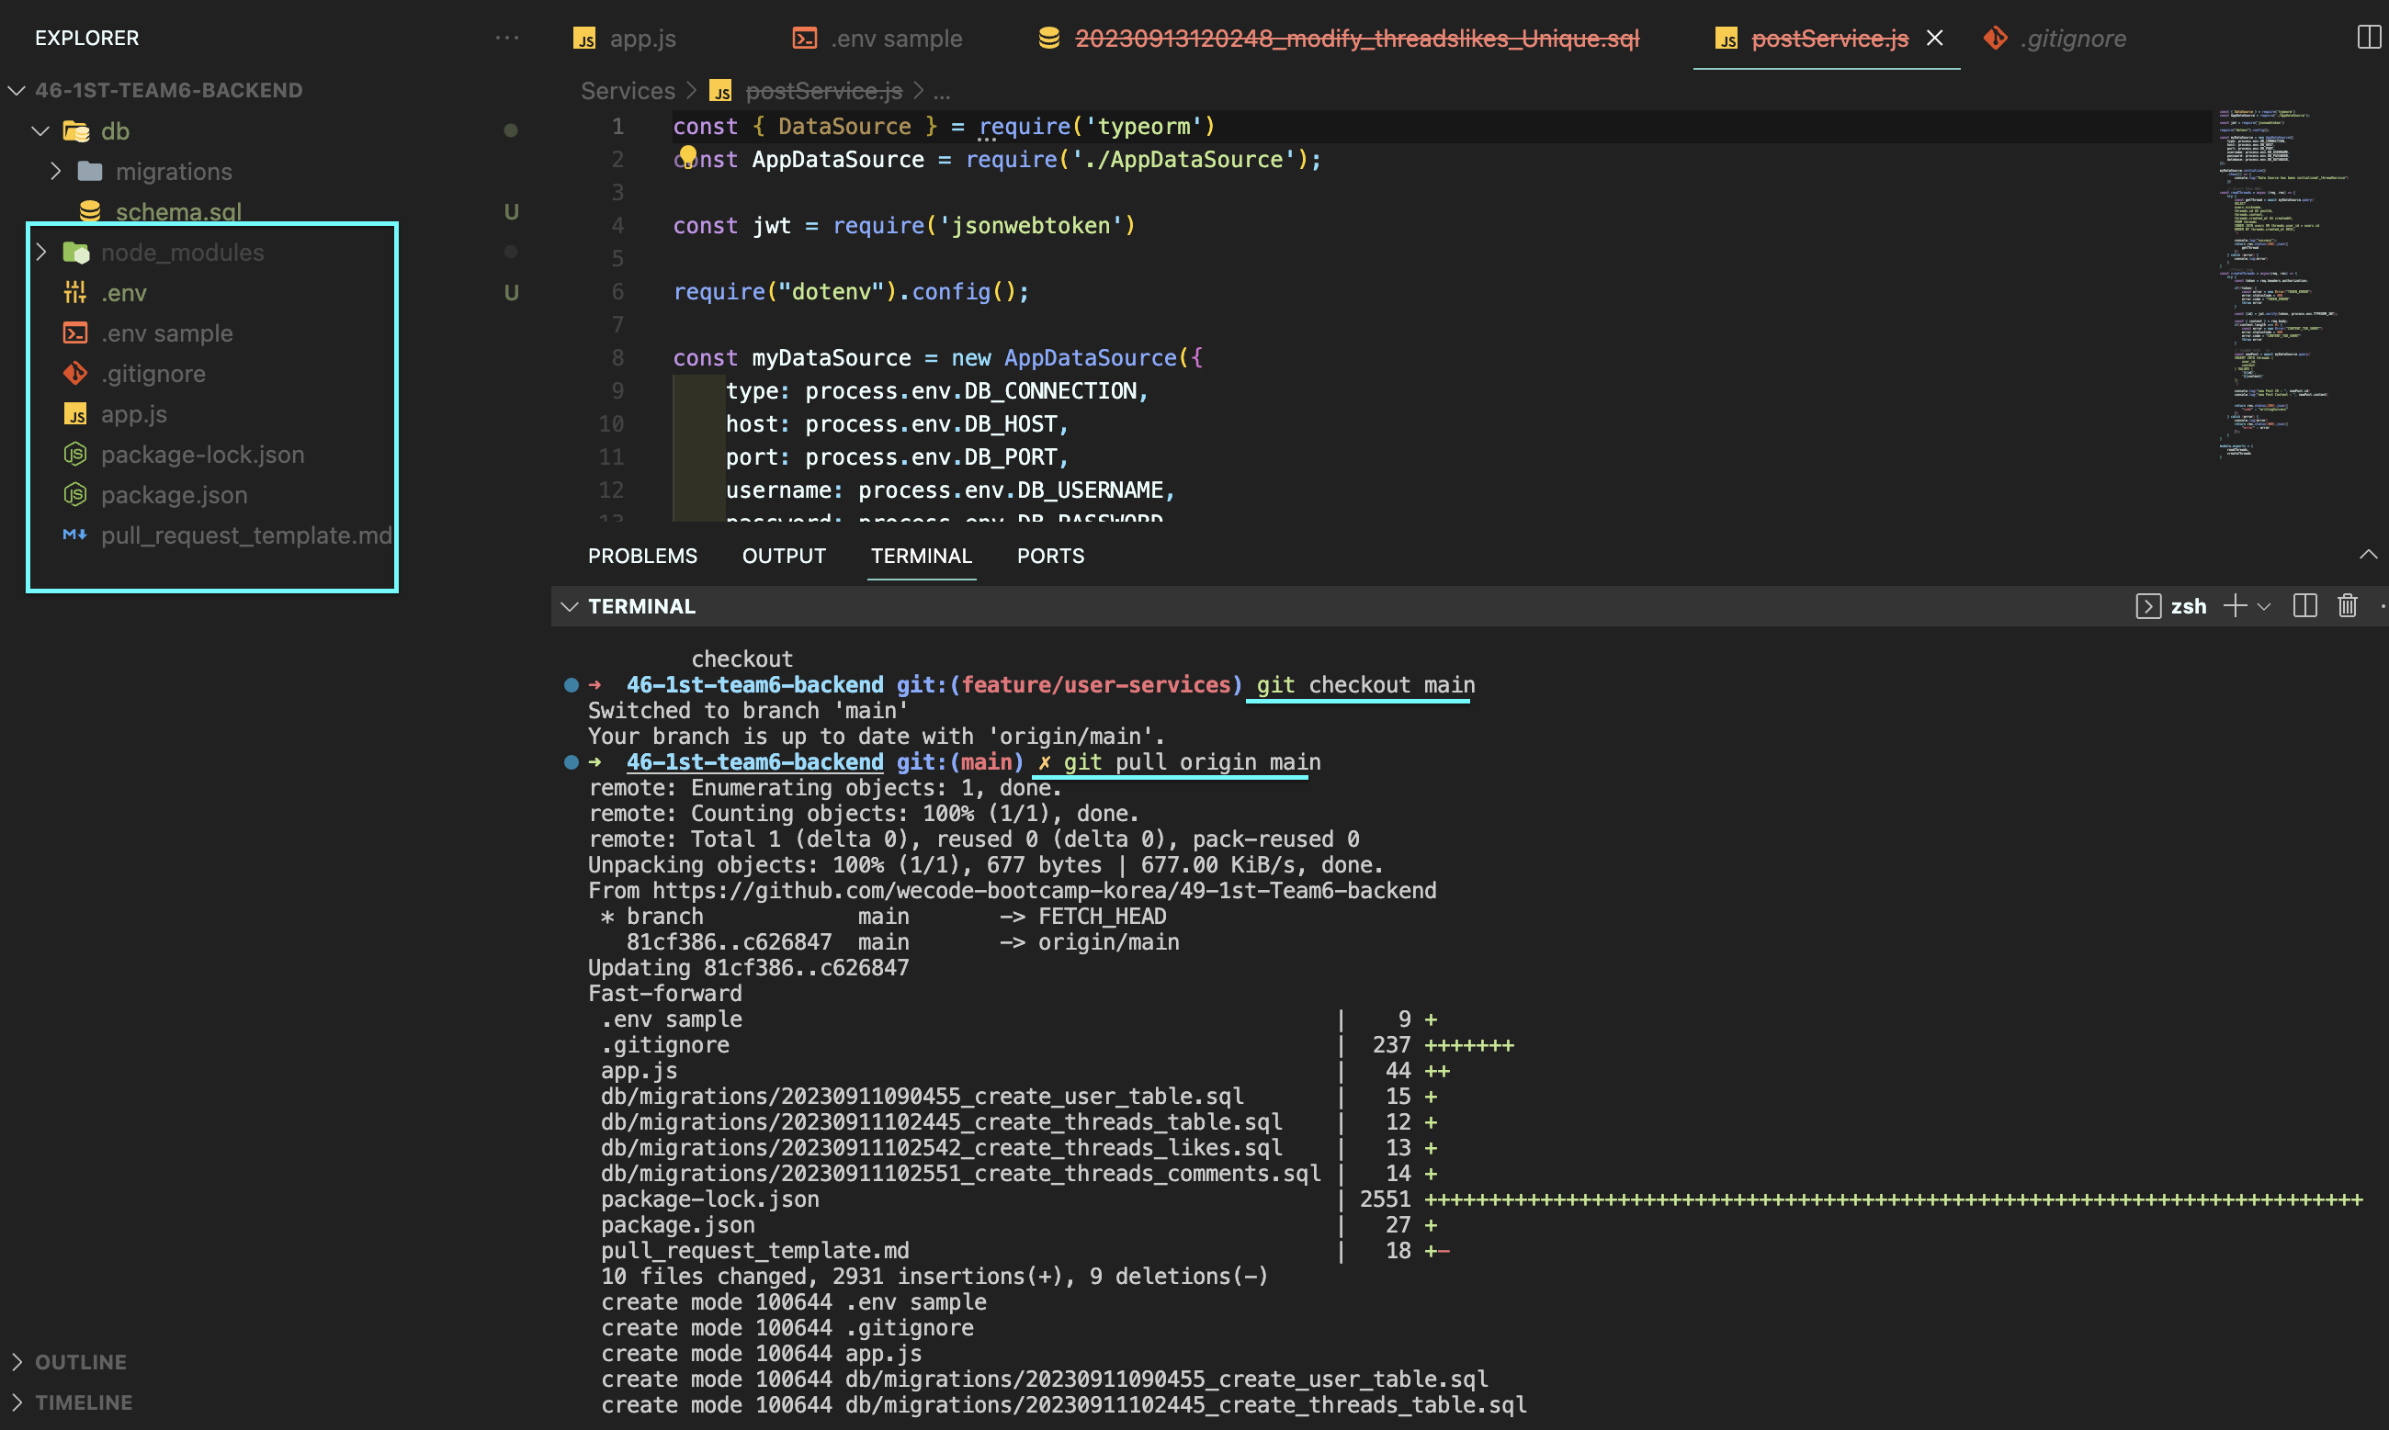Viewport: 2389px width, 1430px height.
Task: Click the 46-1st-team6-backend link in terminal
Action: pyautogui.click(x=754, y=762)
